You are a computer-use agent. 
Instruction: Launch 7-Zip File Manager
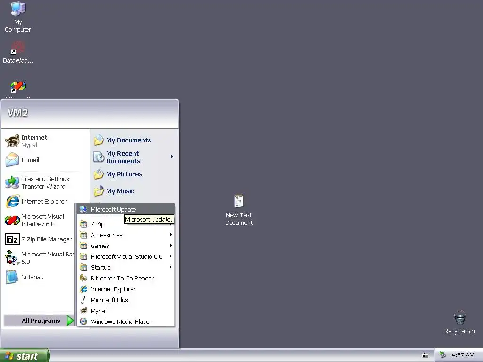click(x=39, y=239)
